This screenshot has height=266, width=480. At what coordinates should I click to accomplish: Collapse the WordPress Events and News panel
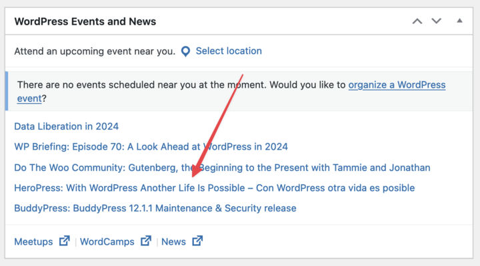pos(459,21)
